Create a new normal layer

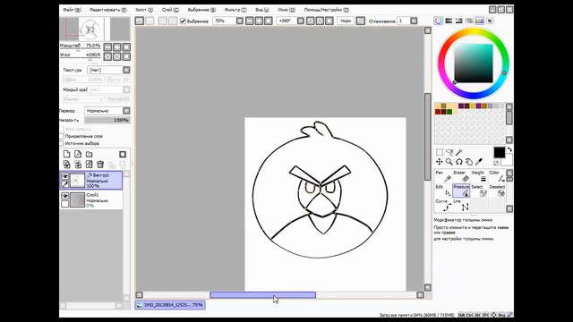[x=66, y=154]
